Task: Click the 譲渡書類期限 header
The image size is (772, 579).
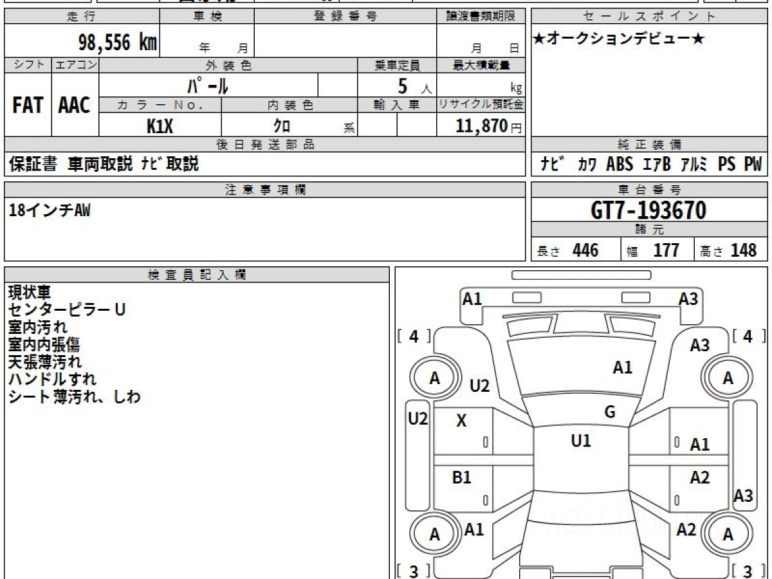Action: 481,16
